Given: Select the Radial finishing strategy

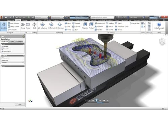Looking at the screenshot, I should point(109,30).
